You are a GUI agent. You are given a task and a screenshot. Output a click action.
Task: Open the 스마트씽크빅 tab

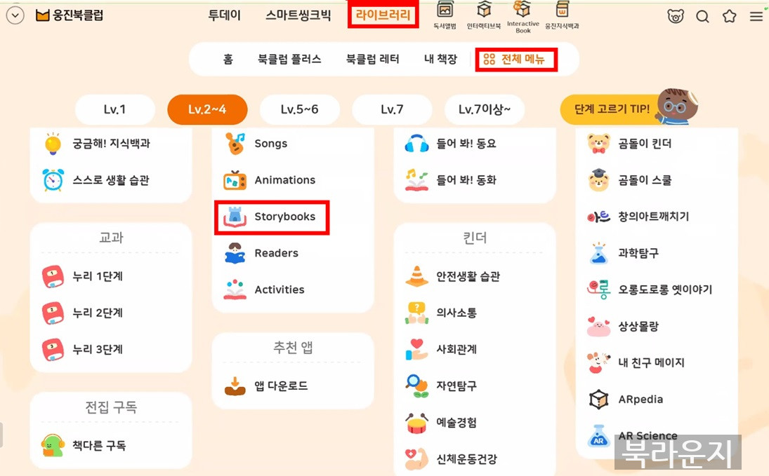[x=298, y=15]
